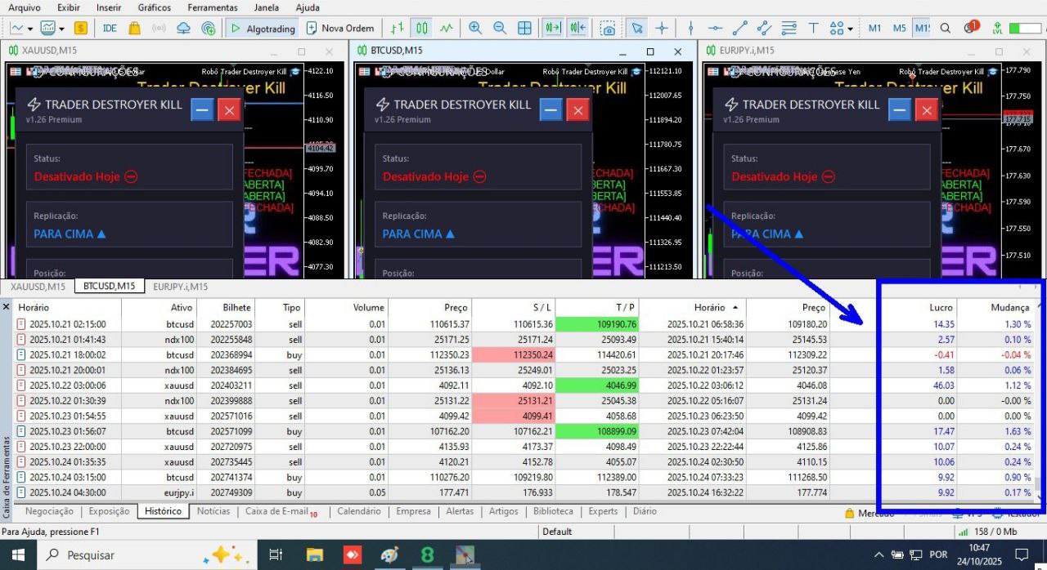
Task: Zoom in on the chart
Action: (x=475, y=28)
